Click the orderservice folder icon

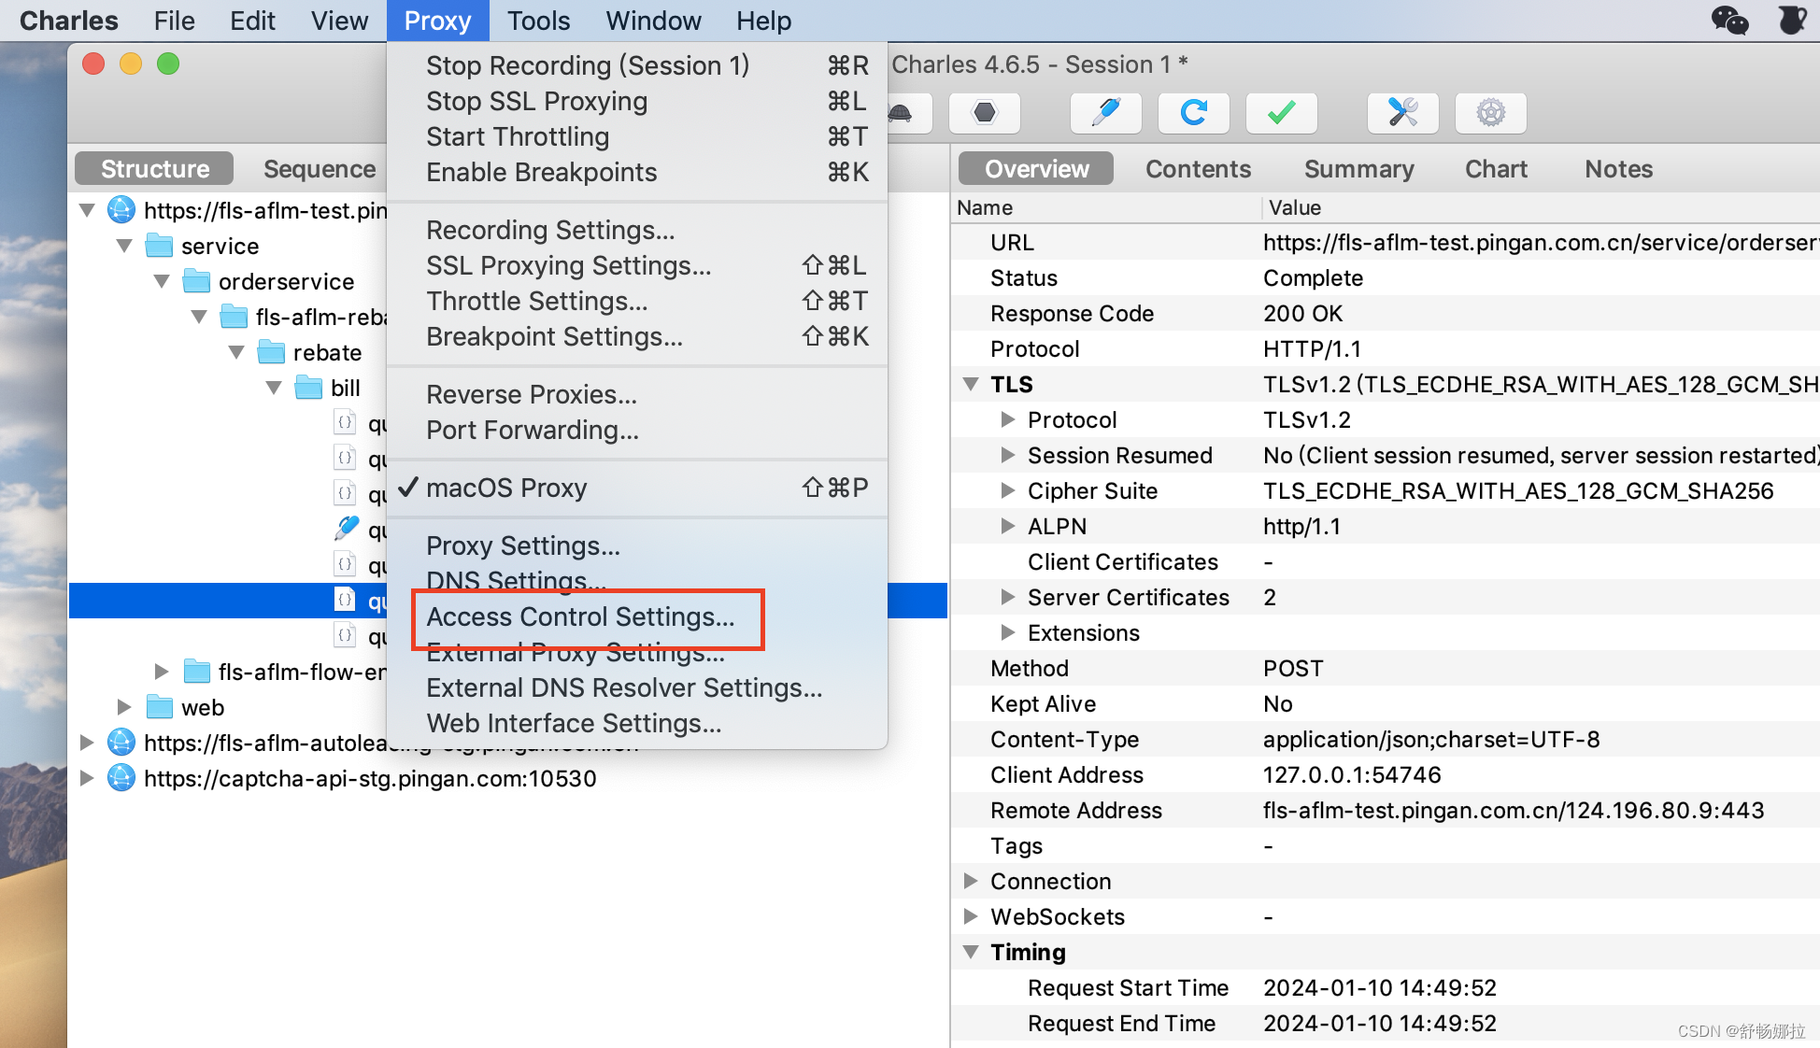click(x=196, y=281)
